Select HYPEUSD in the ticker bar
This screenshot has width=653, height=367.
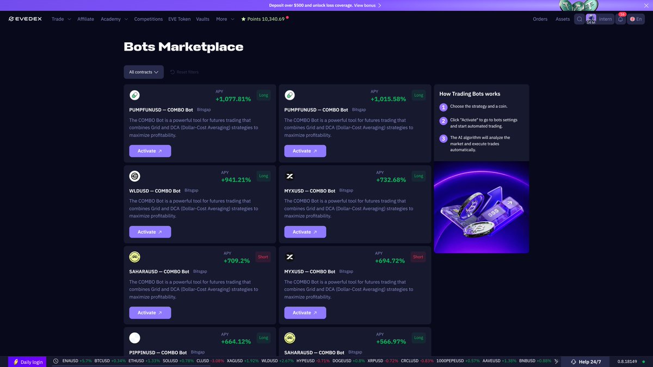[313, 362]
